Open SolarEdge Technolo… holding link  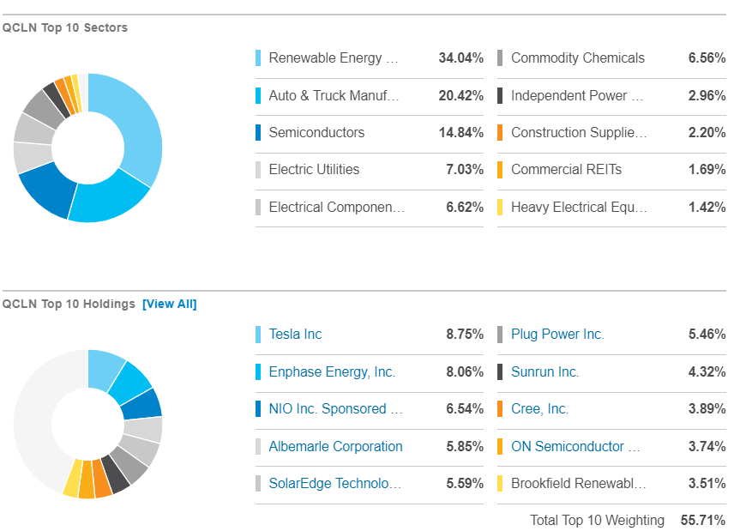coord(334,483)
